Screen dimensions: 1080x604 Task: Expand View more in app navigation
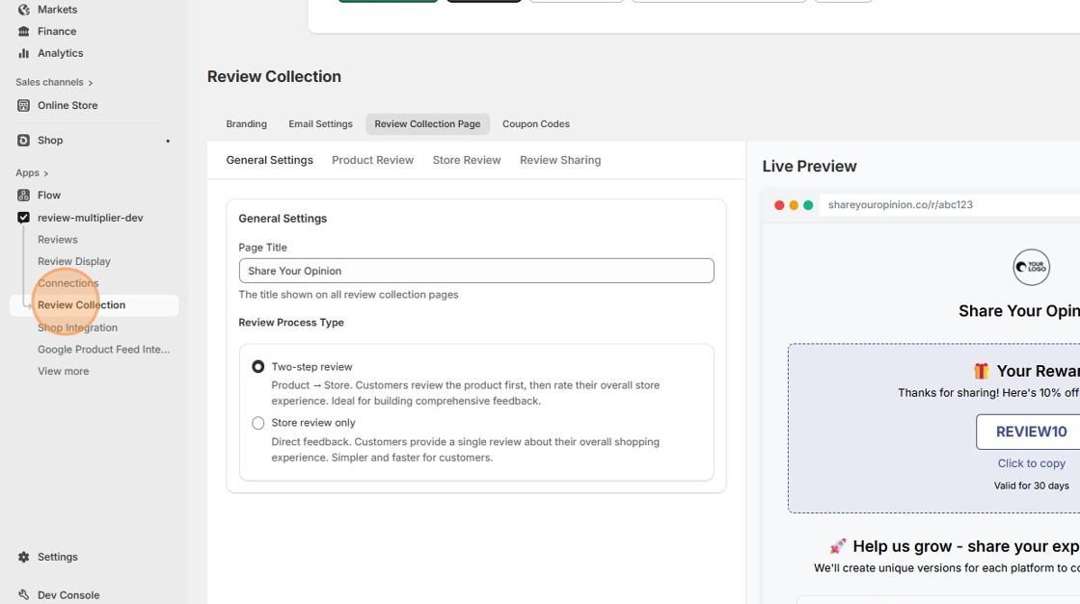(64, 371)
